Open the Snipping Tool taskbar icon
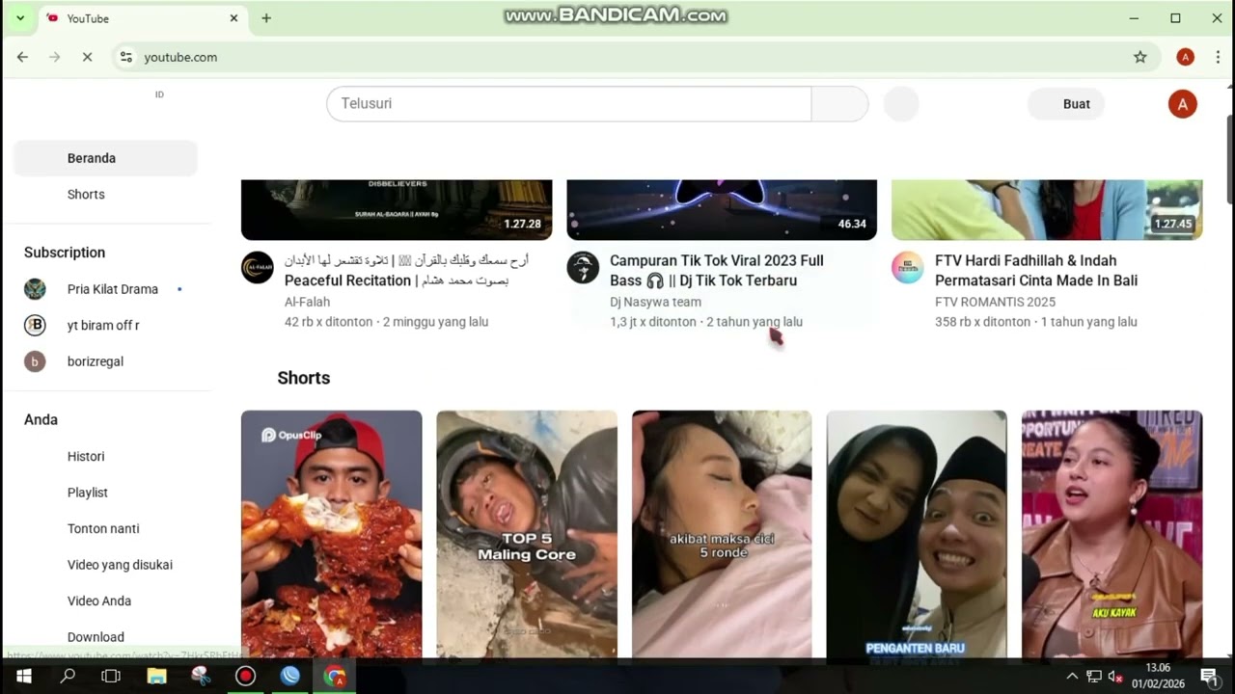This screenshot has height=694, width=1235. 201,676
